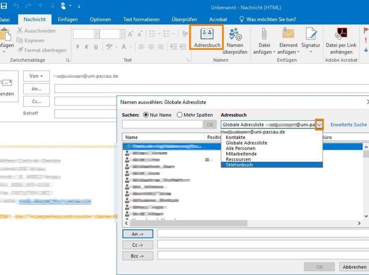The width and height of the screenshot is (369, 275).
Task: Attach a file via Datei anfügen
Action: (264, 41)
